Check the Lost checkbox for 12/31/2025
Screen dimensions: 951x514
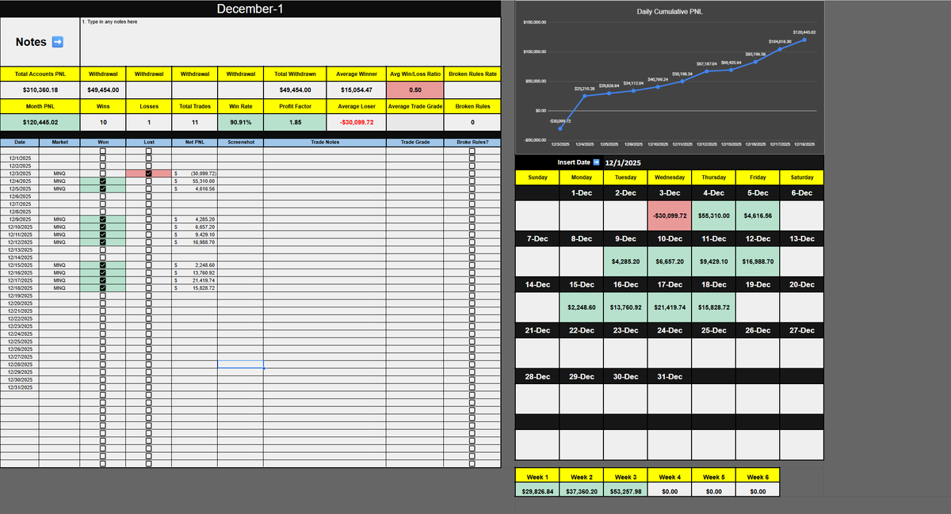click(149, 388)
